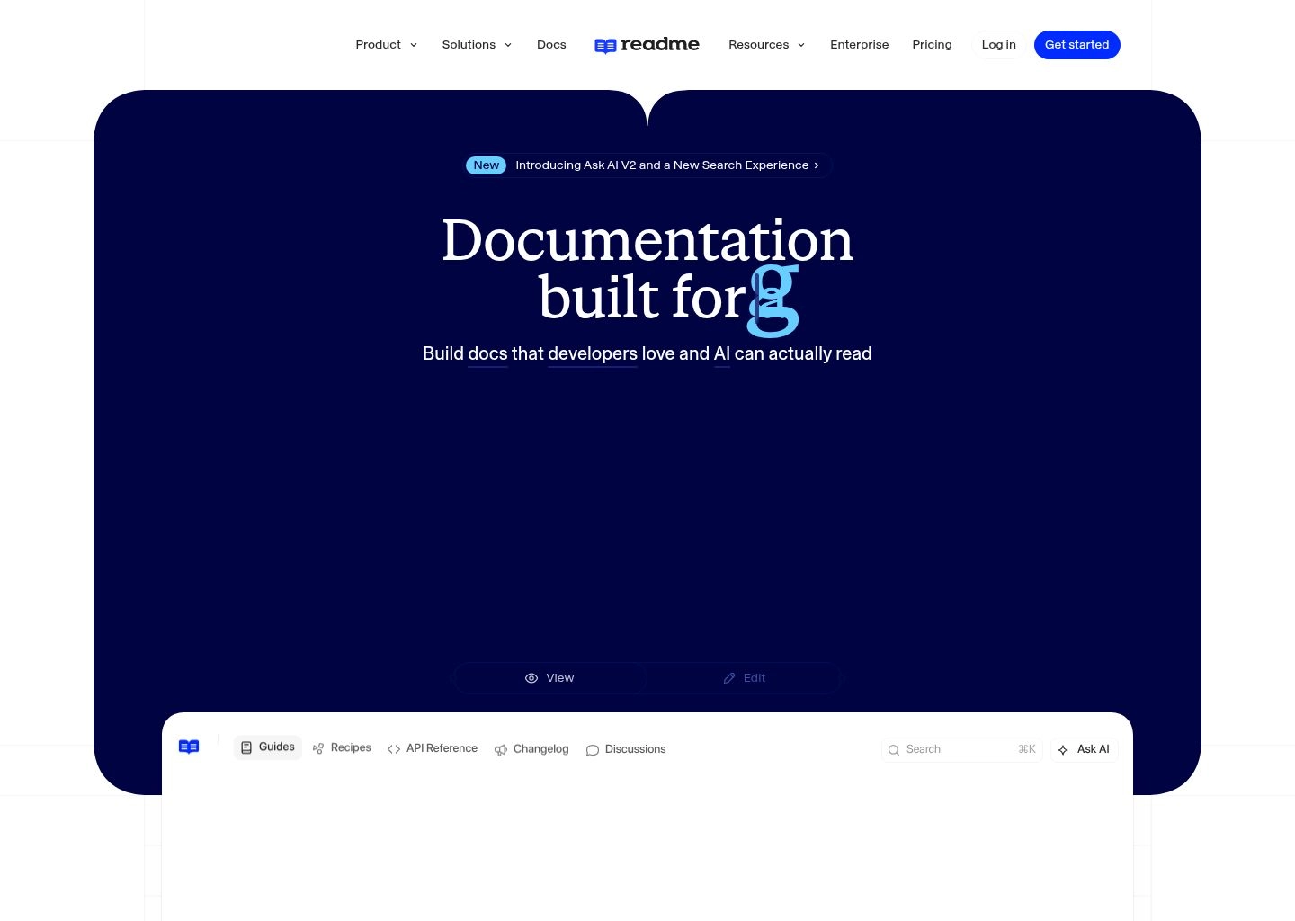Click the ReadMe logo in the header

[x=647, y=45]
